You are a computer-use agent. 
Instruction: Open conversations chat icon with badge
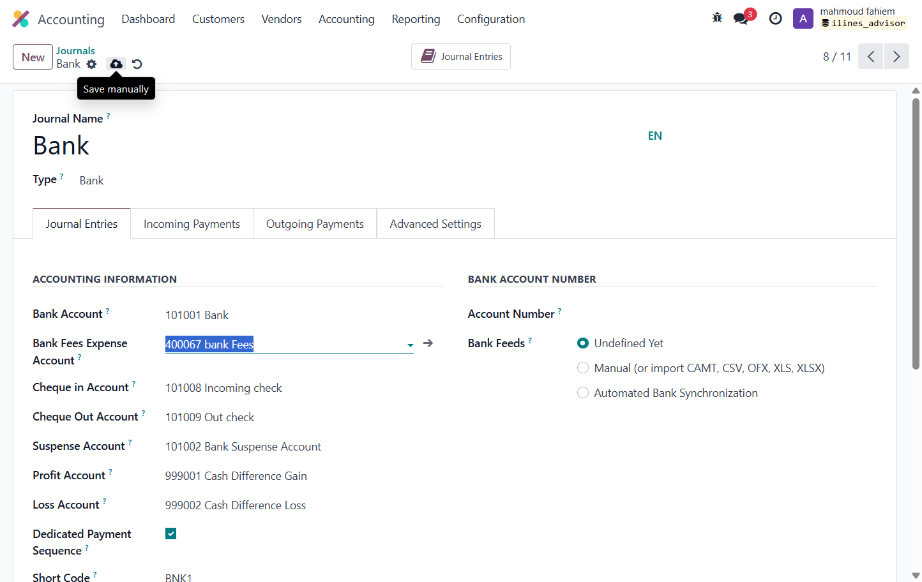pyautogui.click(x=742, y=18)
